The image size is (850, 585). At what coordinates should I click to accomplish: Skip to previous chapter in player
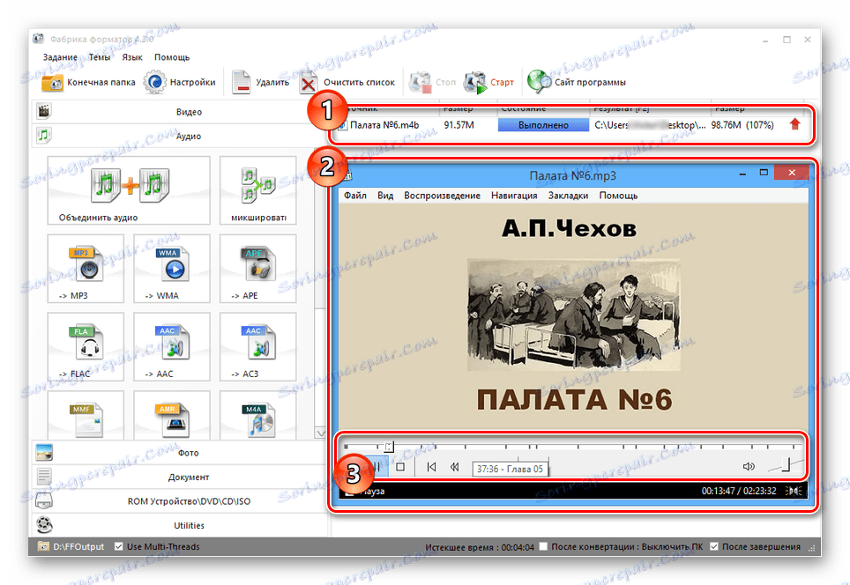click(x=431, y=466)
